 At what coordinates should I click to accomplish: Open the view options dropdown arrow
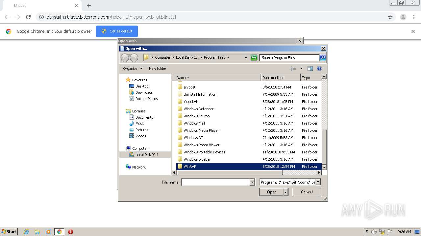(x=301, y=69)
